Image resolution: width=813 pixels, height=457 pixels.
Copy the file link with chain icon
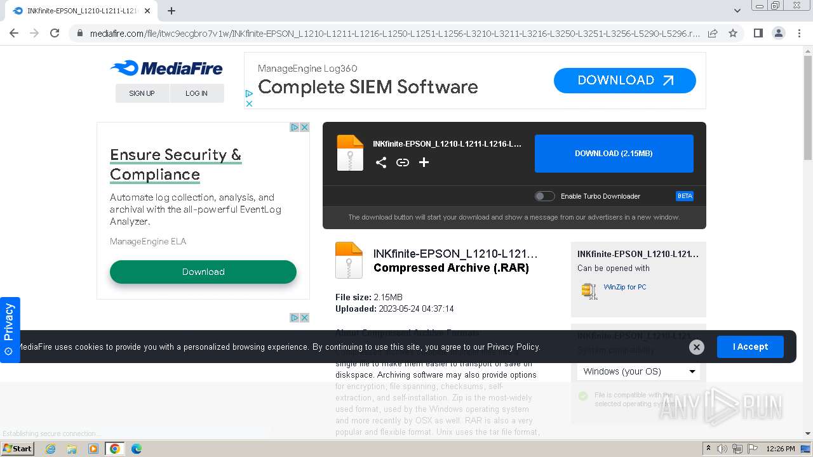point(403,162)
